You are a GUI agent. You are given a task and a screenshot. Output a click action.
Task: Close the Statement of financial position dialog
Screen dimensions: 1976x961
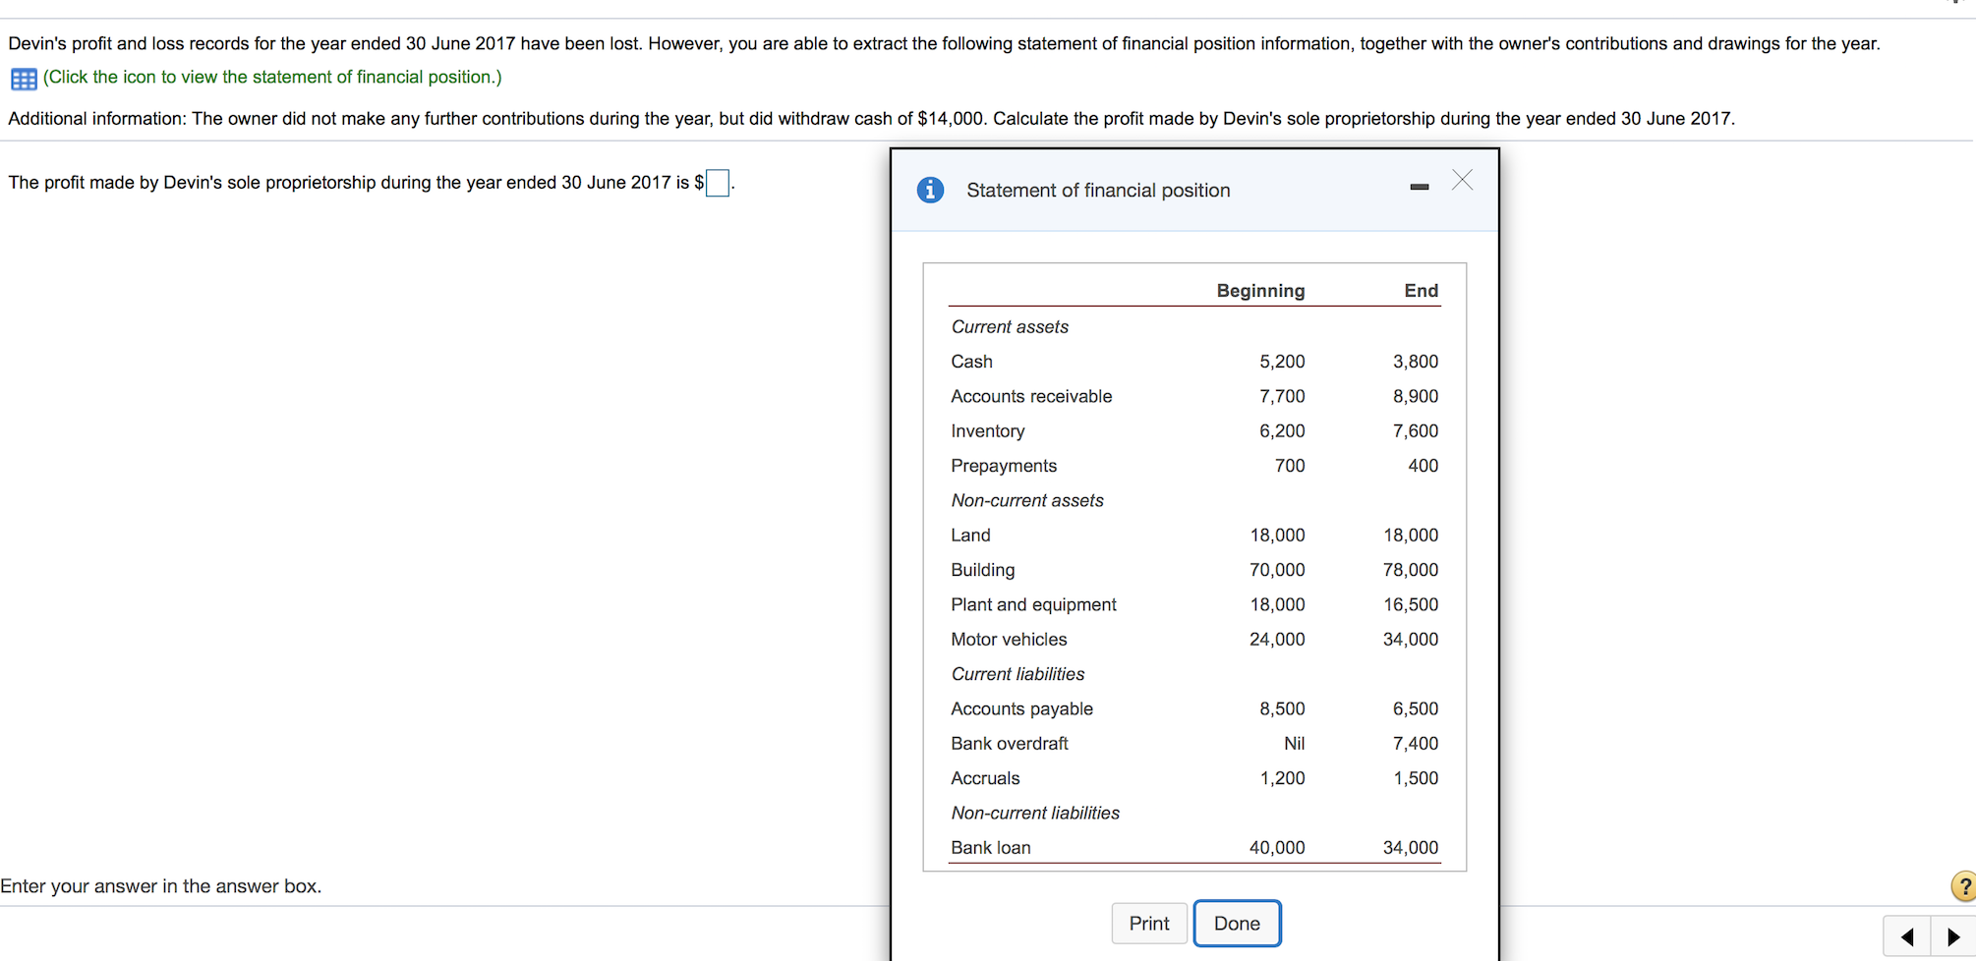(1462, 180)
